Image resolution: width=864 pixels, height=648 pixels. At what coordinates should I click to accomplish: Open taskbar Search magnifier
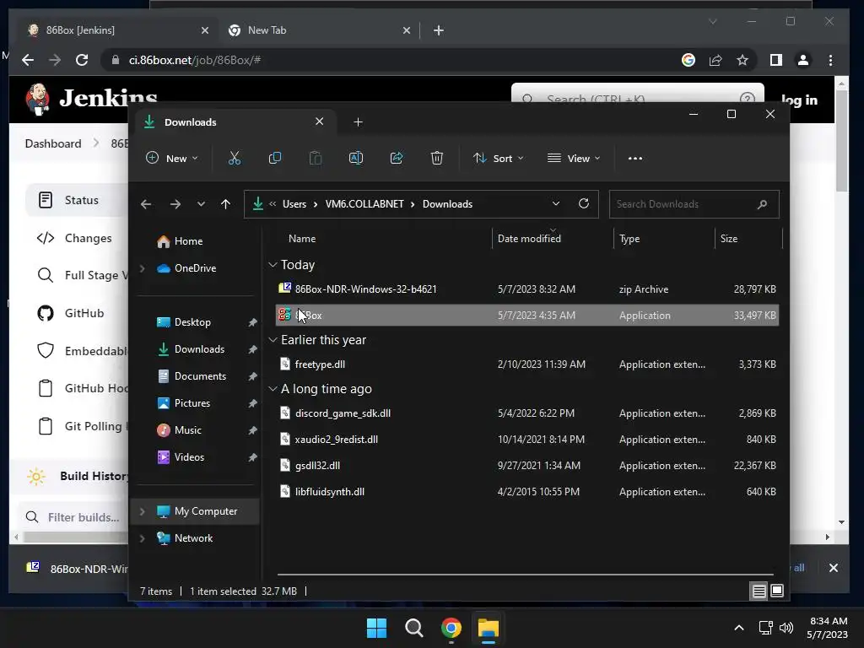[x=413, y=628]
